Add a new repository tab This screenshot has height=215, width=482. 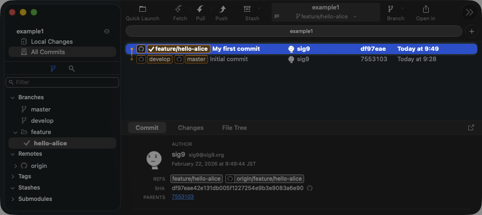coord(471,31)
